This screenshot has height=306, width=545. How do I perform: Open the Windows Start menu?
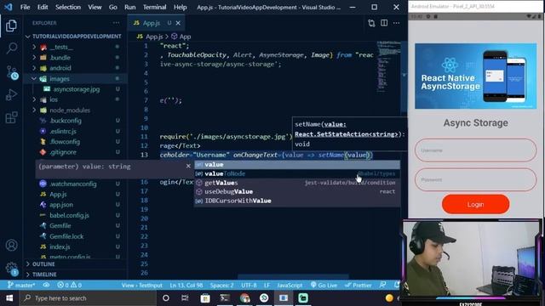coord(9,298)
